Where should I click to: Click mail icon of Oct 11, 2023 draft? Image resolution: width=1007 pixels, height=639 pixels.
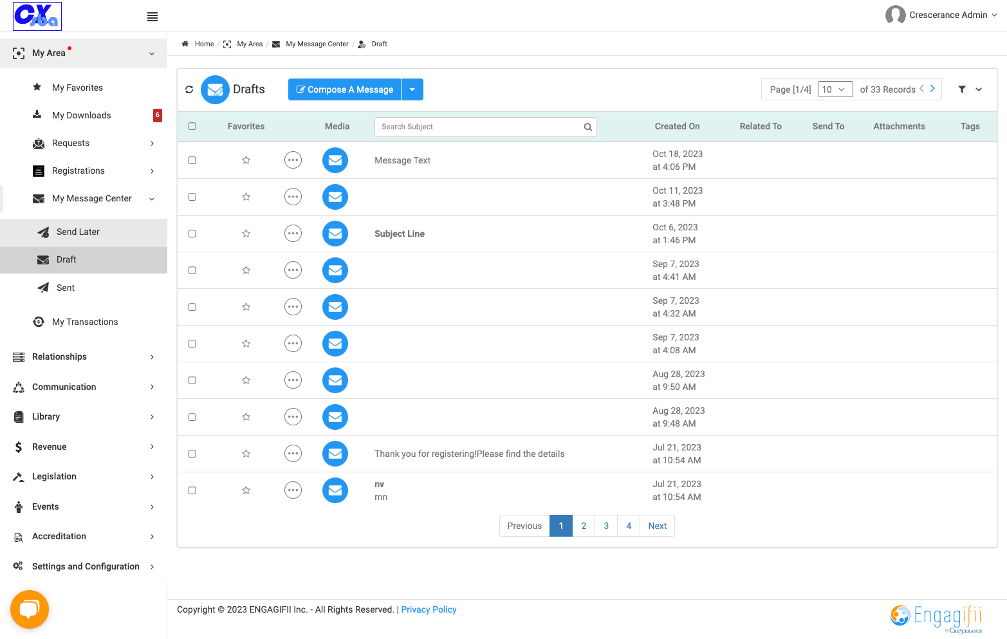[335, 197]
